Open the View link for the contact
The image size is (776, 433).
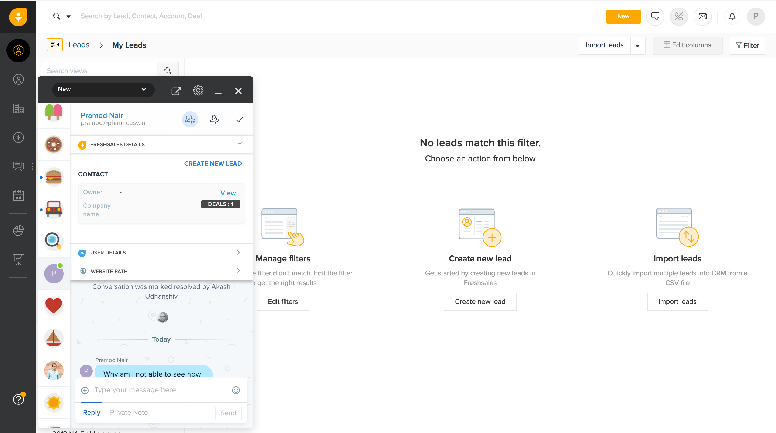point(228,193)
